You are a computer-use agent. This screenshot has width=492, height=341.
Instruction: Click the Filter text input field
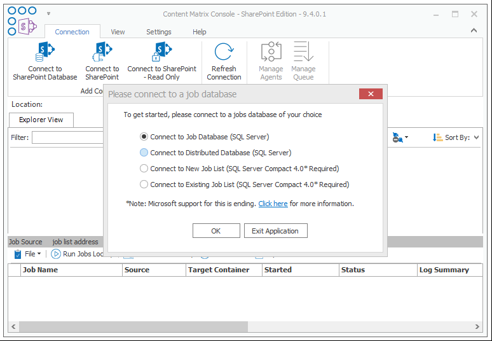point(67,137)
